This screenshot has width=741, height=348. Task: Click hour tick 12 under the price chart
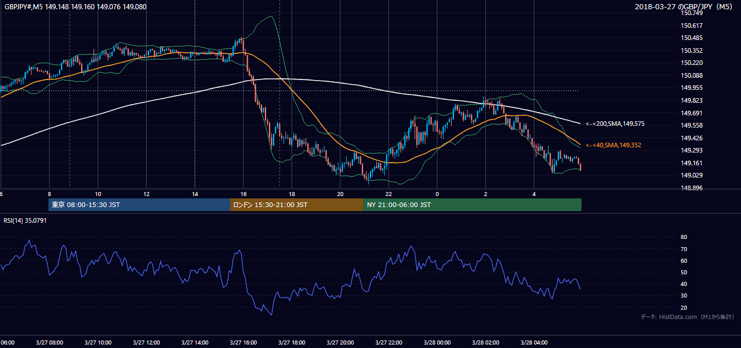pos(146,194)
